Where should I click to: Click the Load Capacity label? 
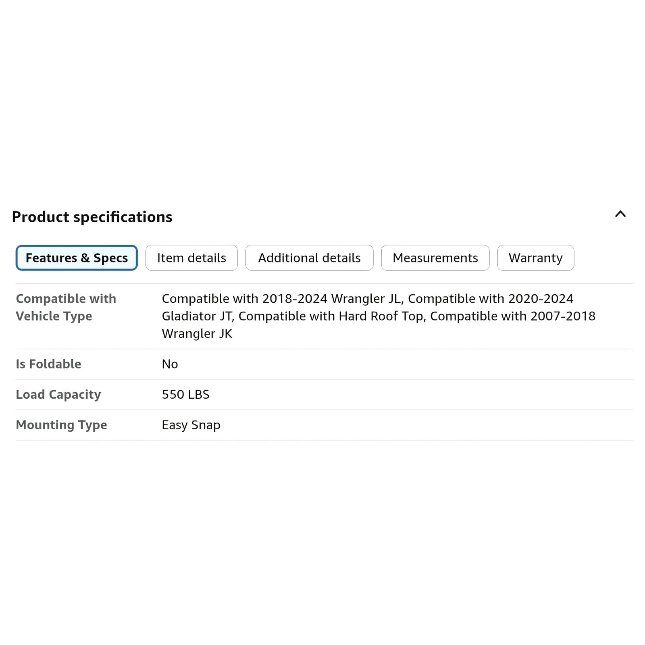click(x=58, y=394)
